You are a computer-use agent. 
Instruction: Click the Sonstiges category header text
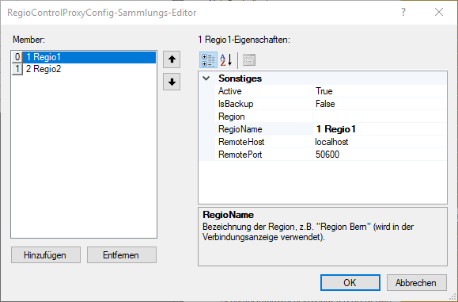click(240, 78)
